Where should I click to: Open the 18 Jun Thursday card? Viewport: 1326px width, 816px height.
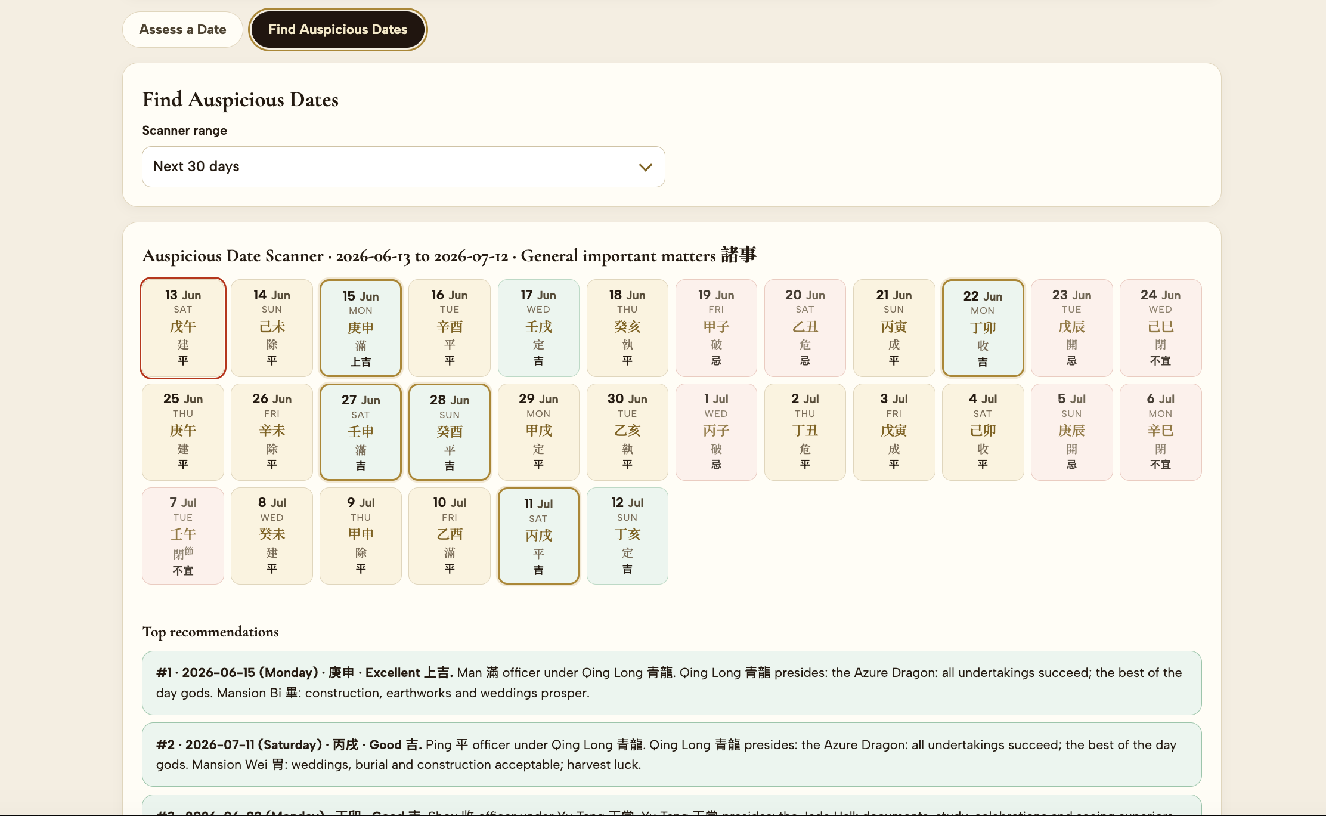pyautogui.click(x=627, y=328)
